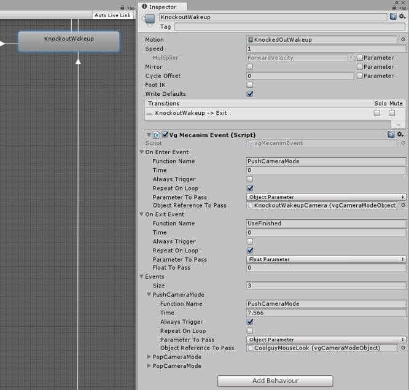Click the Add Behaviour button
The image size is (409, 390).
tap(275, 381)
